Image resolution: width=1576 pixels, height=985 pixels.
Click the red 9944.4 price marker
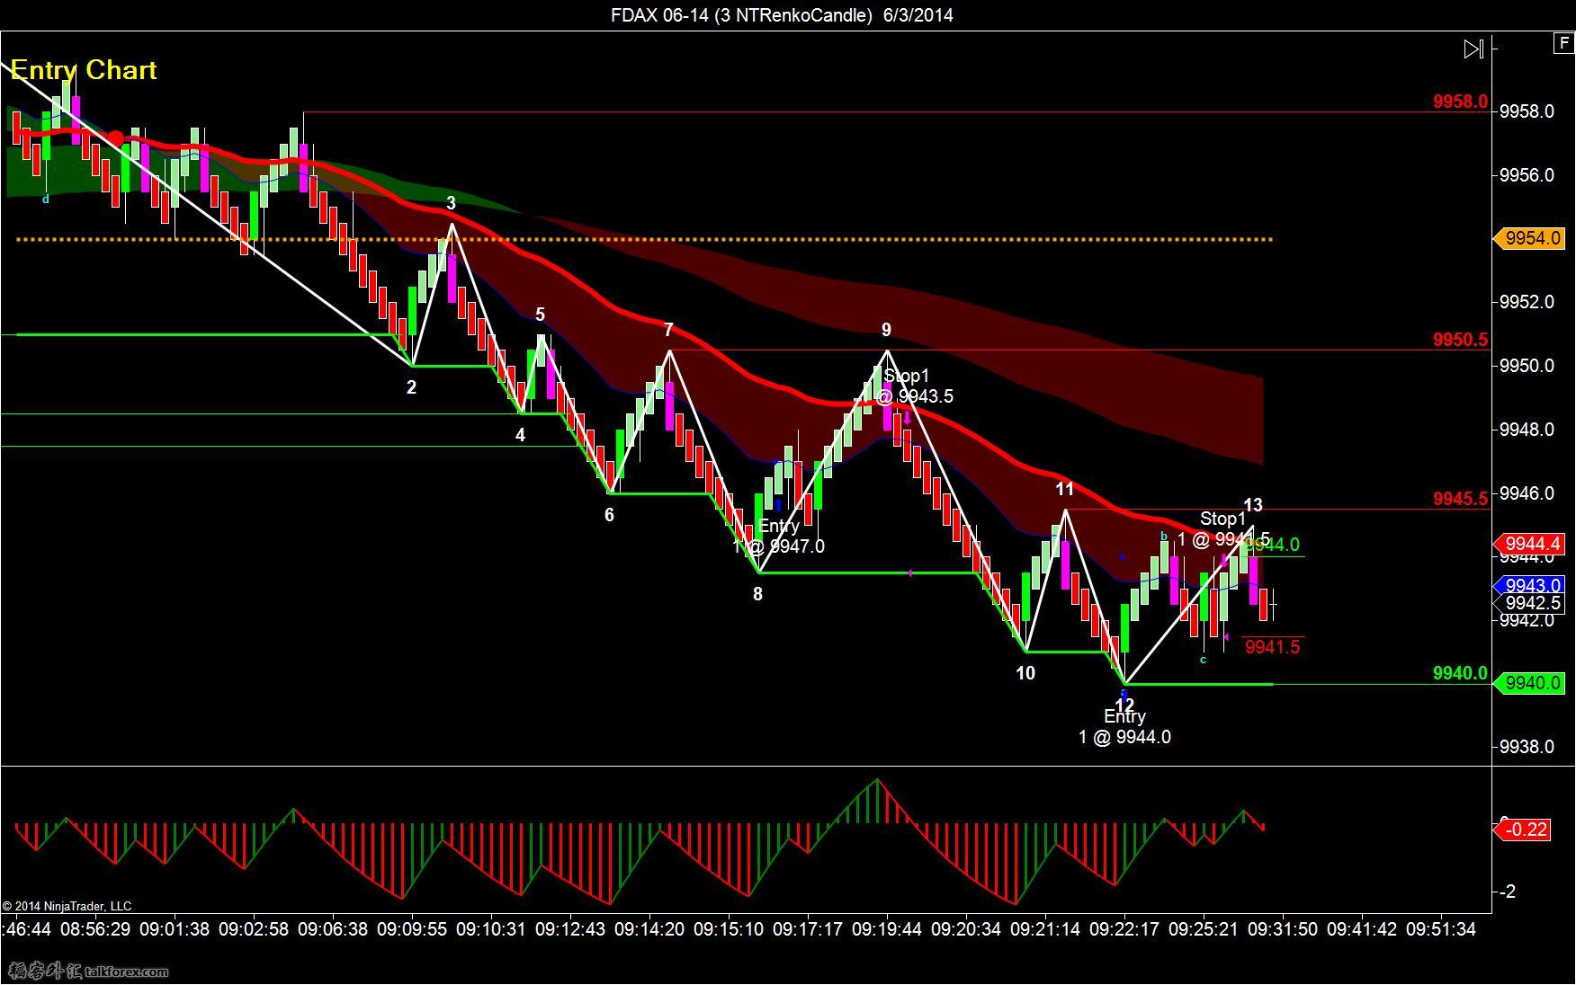[x=1529, y=544]
